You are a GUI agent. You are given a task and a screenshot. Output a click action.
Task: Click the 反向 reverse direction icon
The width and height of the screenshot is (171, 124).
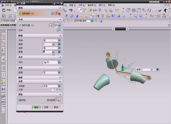(59, 30)
